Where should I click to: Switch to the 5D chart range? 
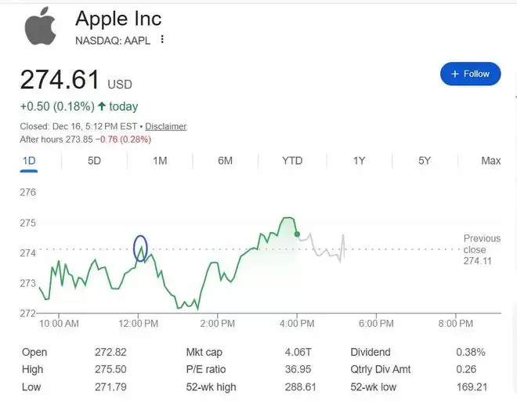[94, 161]
